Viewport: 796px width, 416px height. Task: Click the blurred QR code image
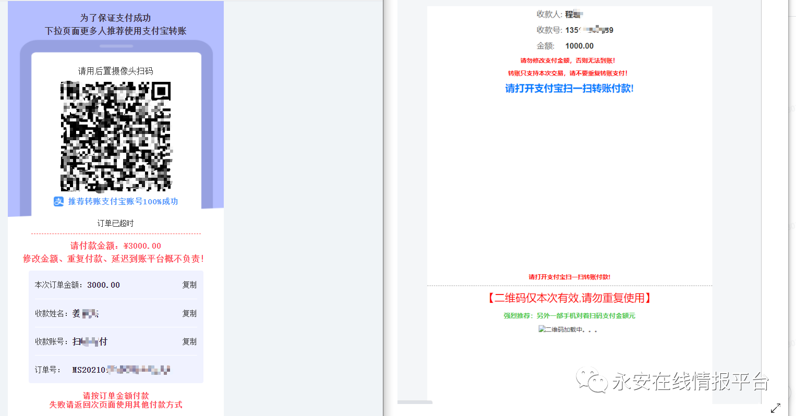[116, 137]
